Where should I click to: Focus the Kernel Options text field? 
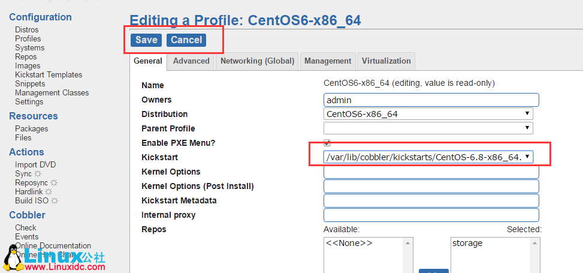click(431, 172)
